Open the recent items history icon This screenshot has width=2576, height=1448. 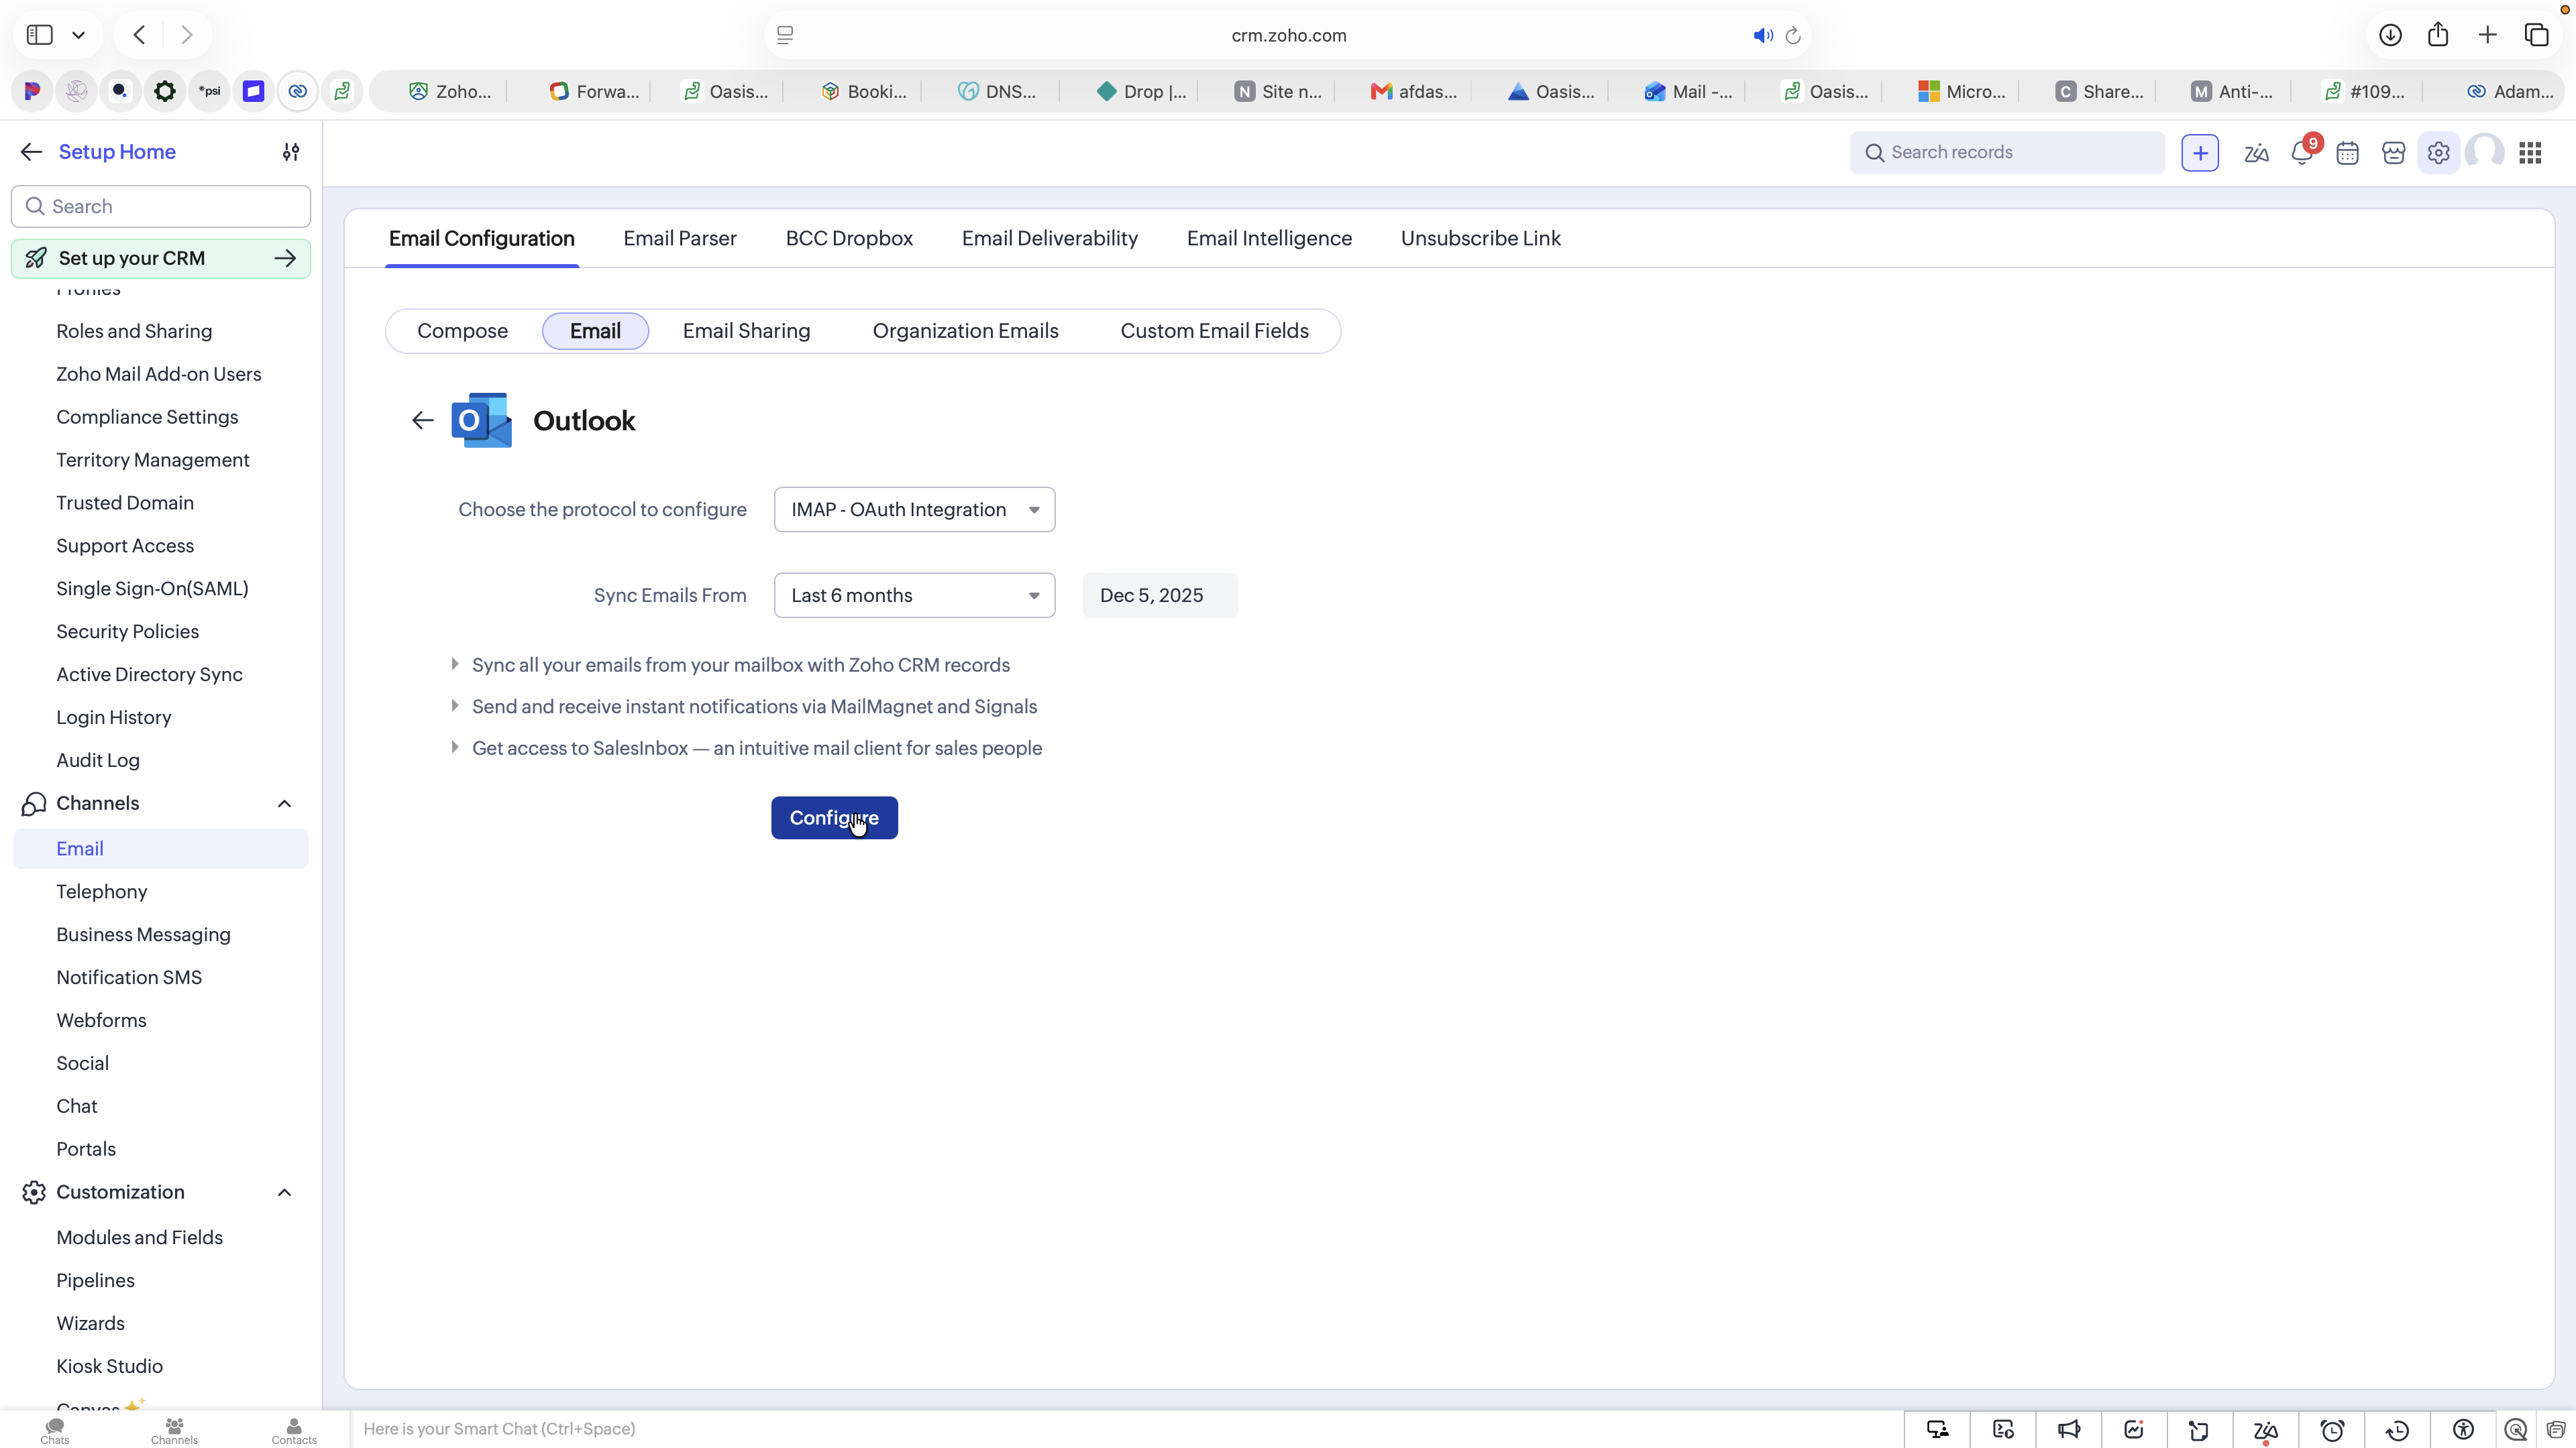[2397, 1430]
